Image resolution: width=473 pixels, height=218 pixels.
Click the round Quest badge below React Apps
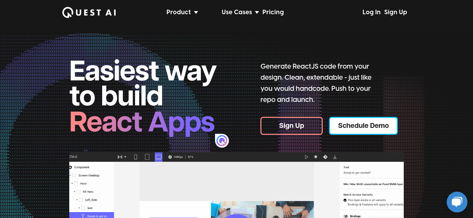222,141
